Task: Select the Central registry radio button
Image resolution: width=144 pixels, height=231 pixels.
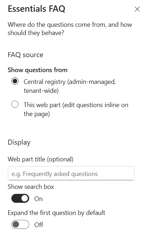Action: pos(15,81)
